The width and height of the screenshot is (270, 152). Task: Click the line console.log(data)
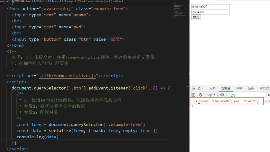pos(38,137)
